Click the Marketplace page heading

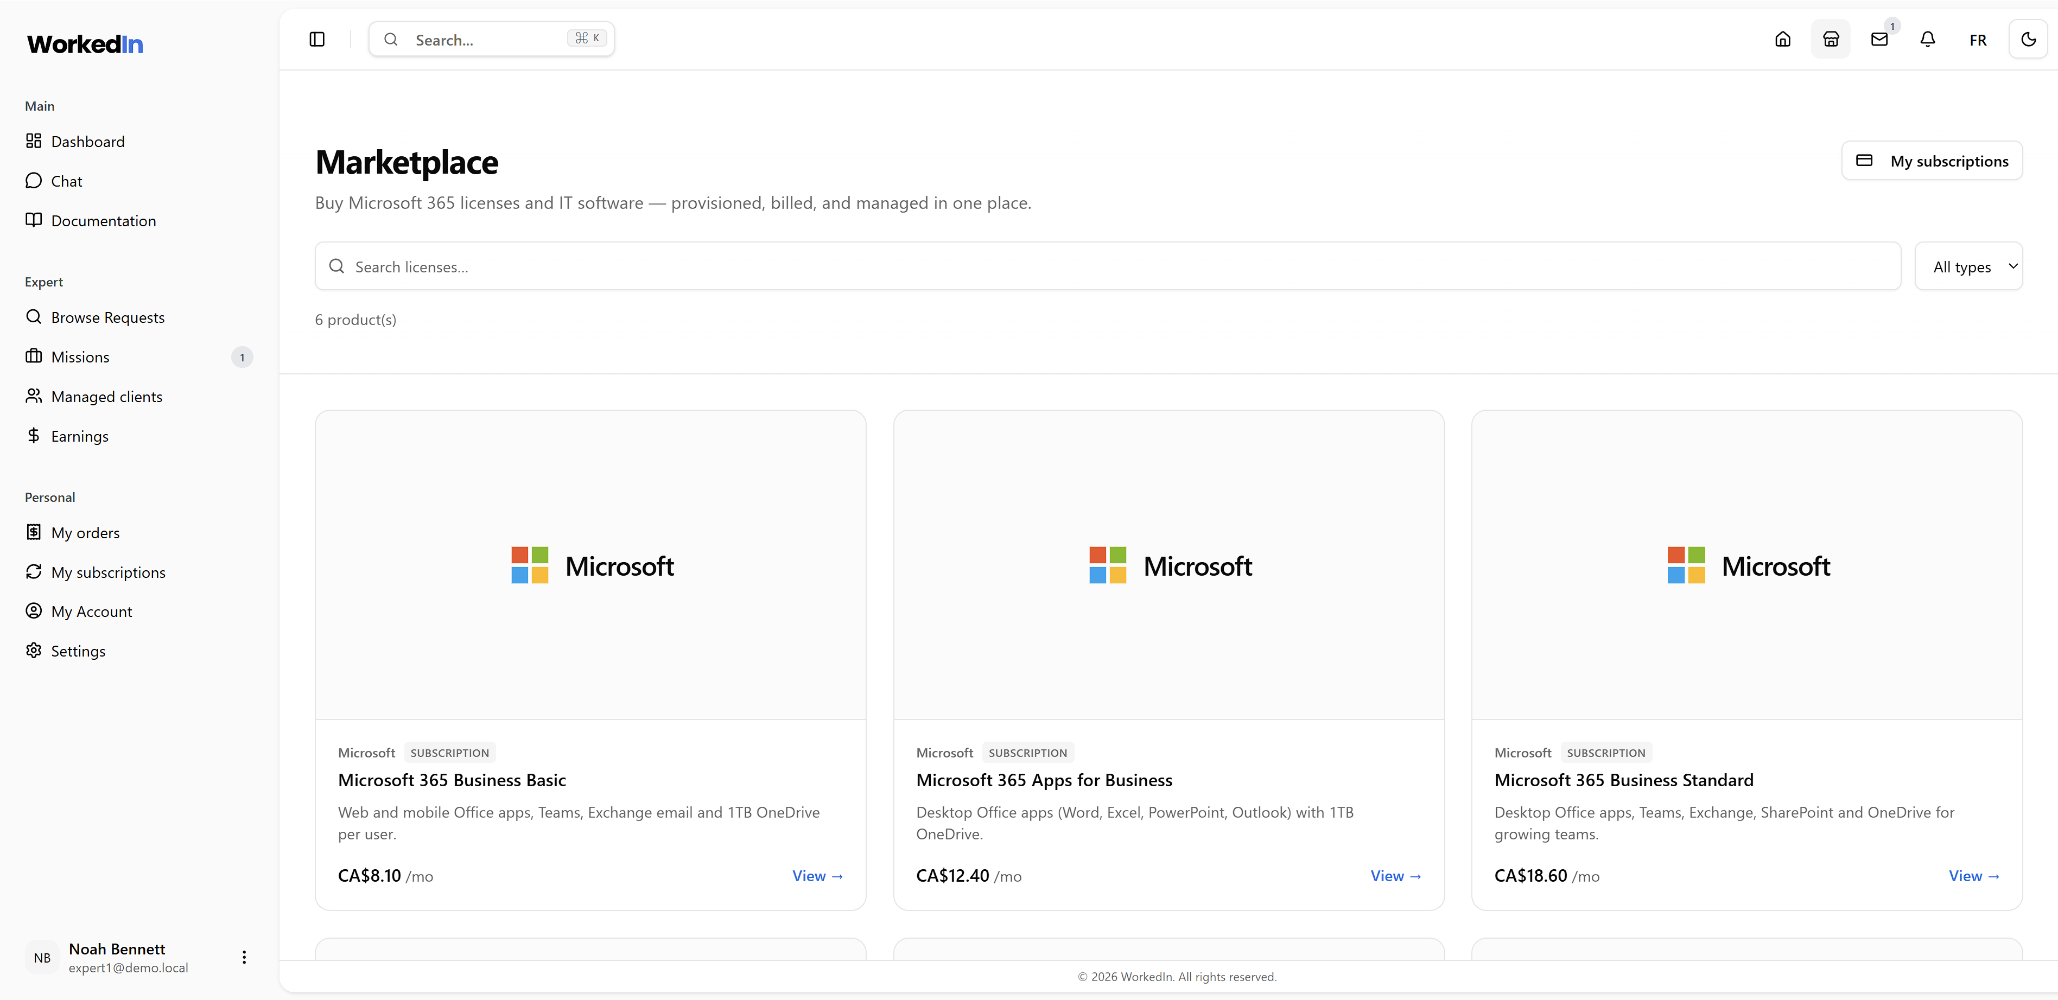tap(406, 162)
